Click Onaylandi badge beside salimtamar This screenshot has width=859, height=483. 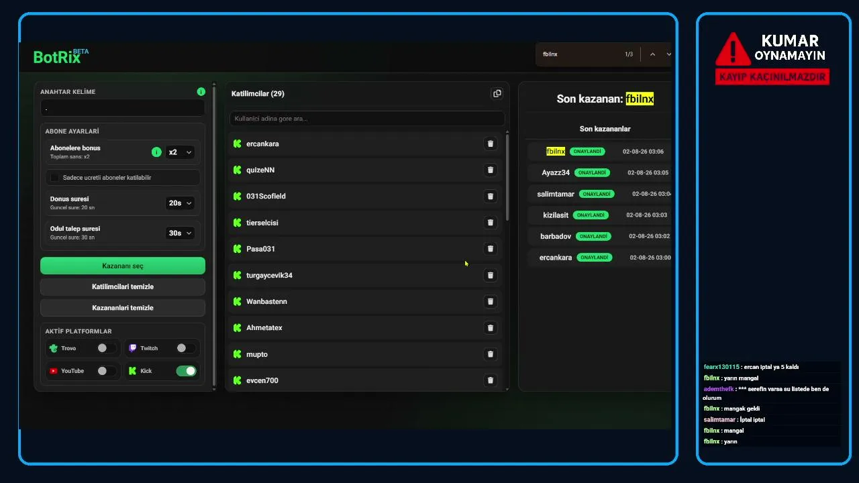(597, 194)
